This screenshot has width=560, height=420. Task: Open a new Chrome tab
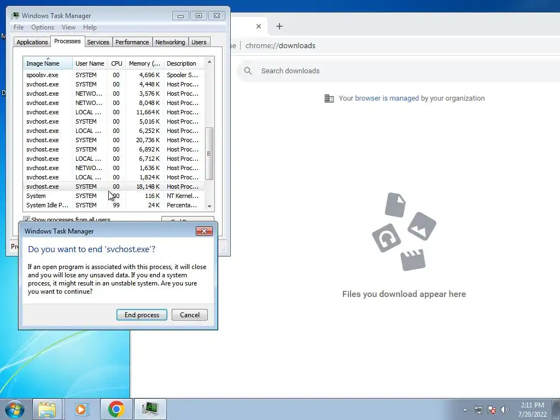(x=279, y=26)
